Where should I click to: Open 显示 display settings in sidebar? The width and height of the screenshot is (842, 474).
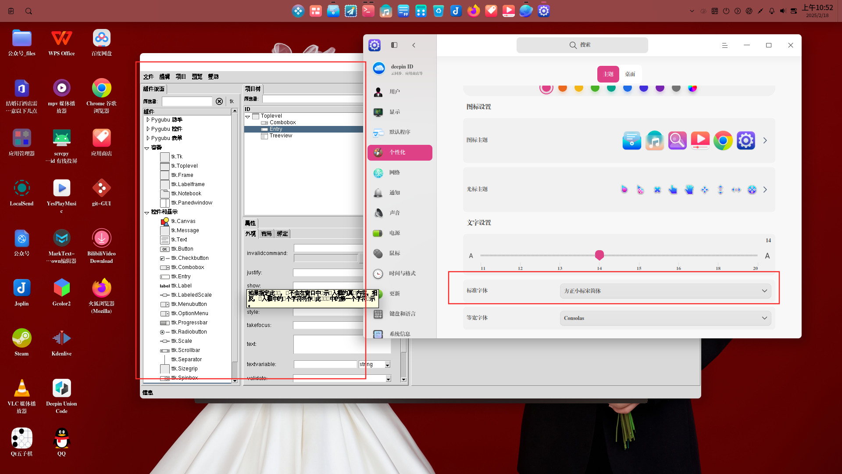click(x=400, y=112)
